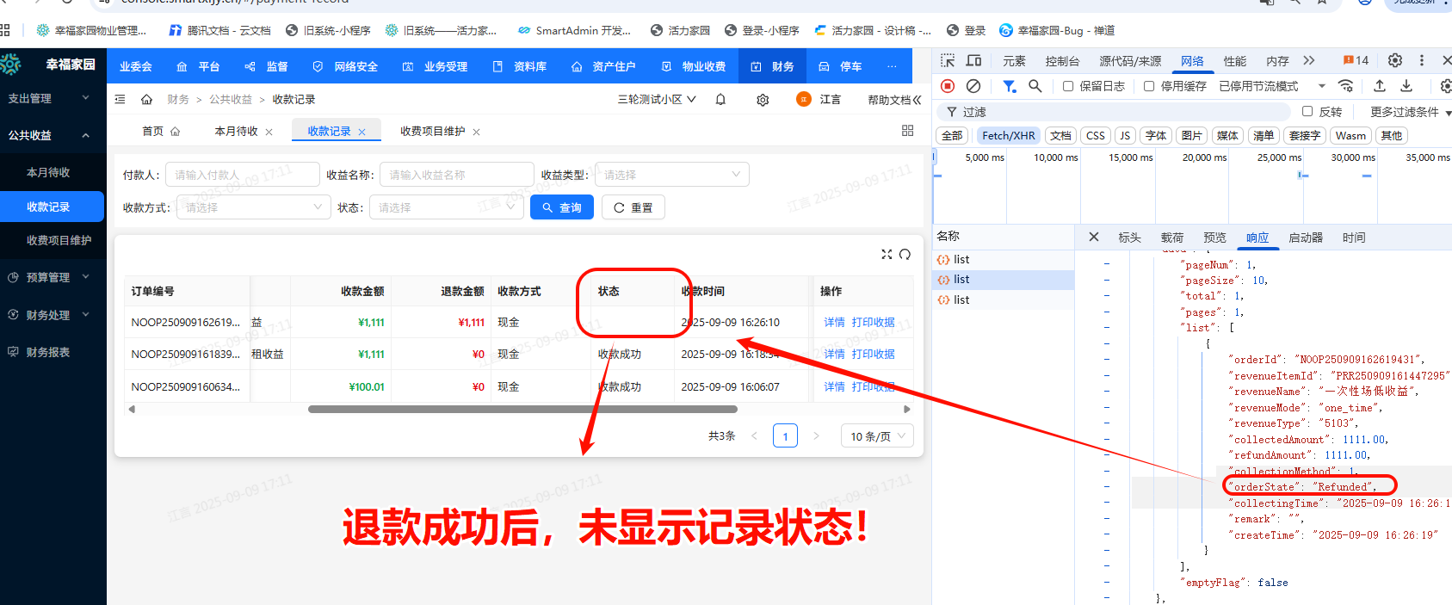This screenshot has height=605, width=1452.
Task: Click the header settings gear icon
Action: tap(763, 100)
